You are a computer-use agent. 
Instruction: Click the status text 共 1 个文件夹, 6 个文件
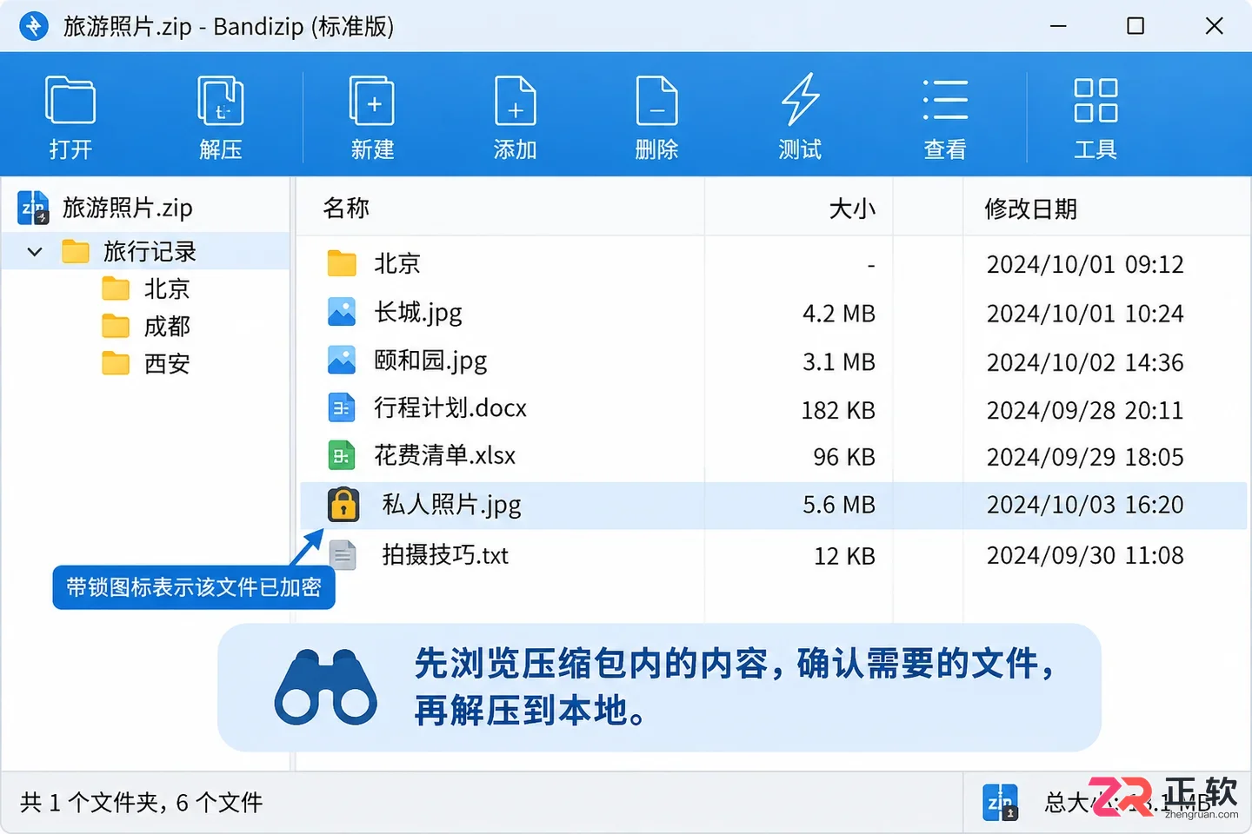click(141, 802)
